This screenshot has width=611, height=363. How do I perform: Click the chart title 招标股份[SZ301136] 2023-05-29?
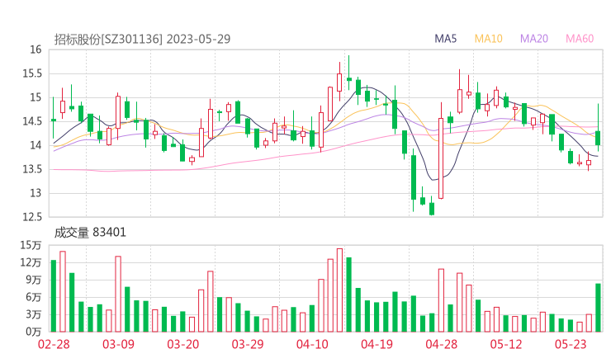(142, 39)
